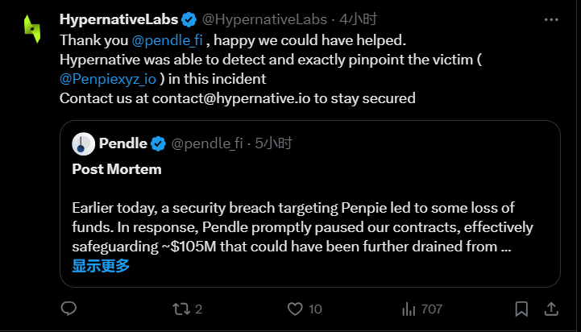Open view analytics bar chart icon
The image size is (581, 332).
coord(409,308)
